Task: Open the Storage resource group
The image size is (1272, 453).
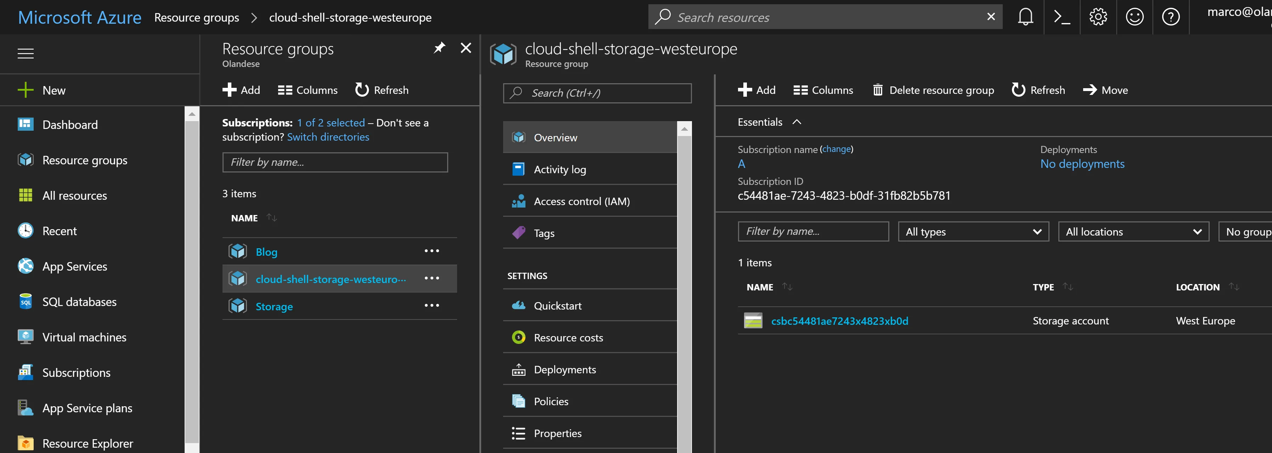Action: [274, 306]
